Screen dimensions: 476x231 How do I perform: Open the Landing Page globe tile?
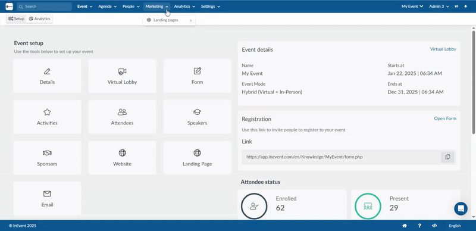pyautogui.click(x=198, y=158)
